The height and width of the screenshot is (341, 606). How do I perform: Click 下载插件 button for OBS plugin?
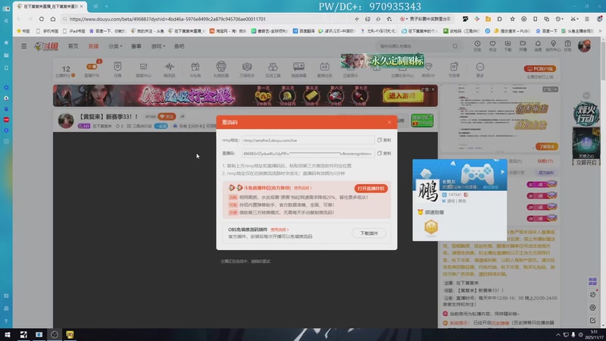click(x=369, y=233)
